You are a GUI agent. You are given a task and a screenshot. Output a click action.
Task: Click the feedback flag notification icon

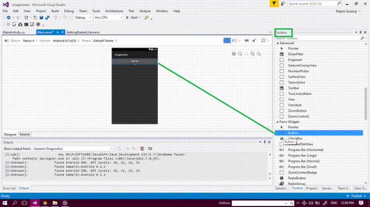[x=274, y=4]
